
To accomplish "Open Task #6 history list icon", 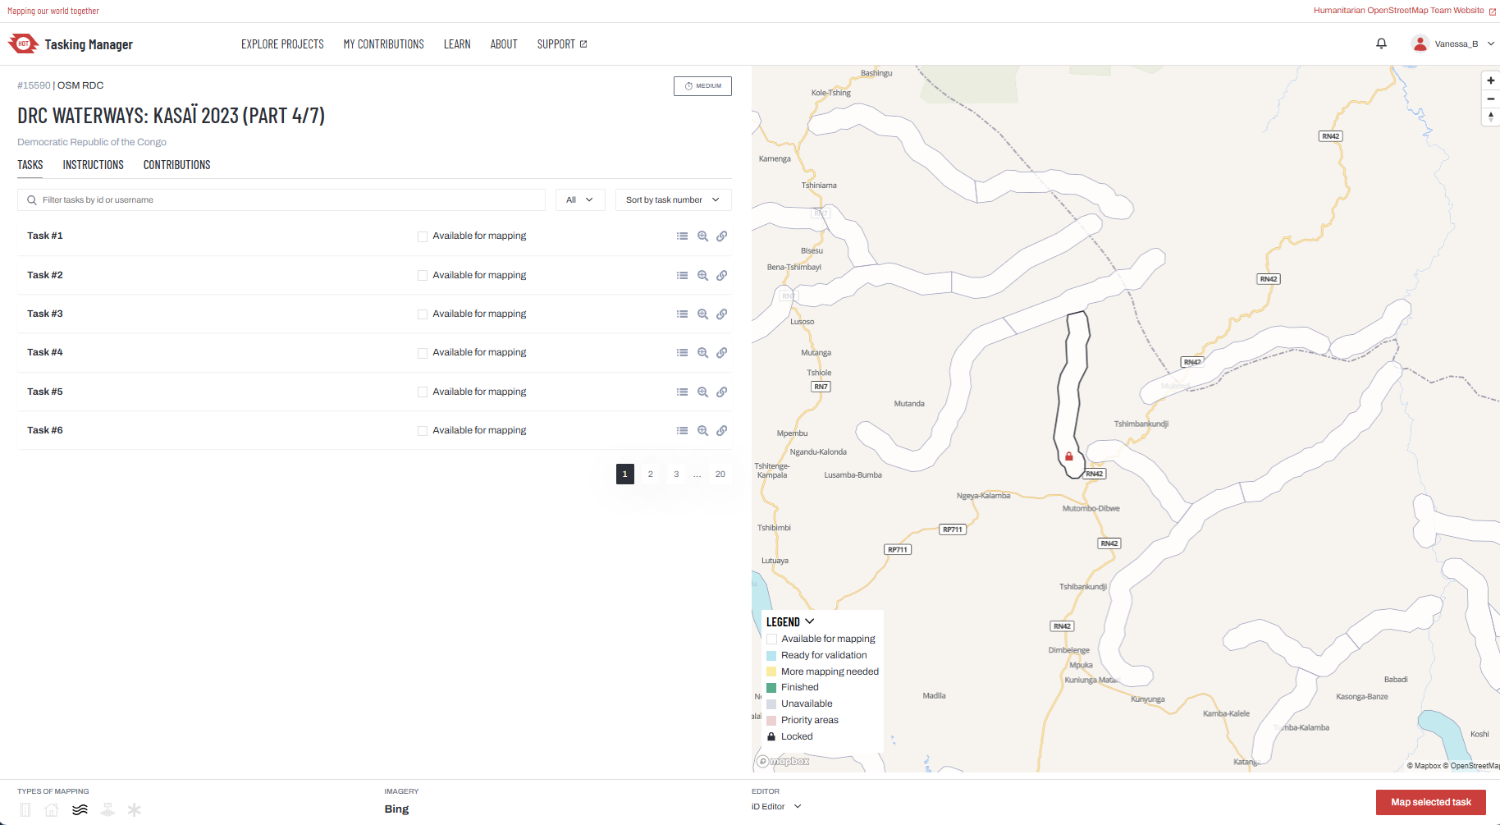I will point(682,431).
